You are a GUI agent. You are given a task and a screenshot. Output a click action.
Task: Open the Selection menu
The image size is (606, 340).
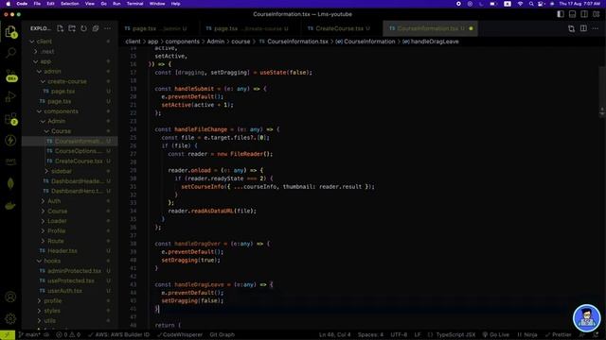pyautogui.click(x=69, y=4)
